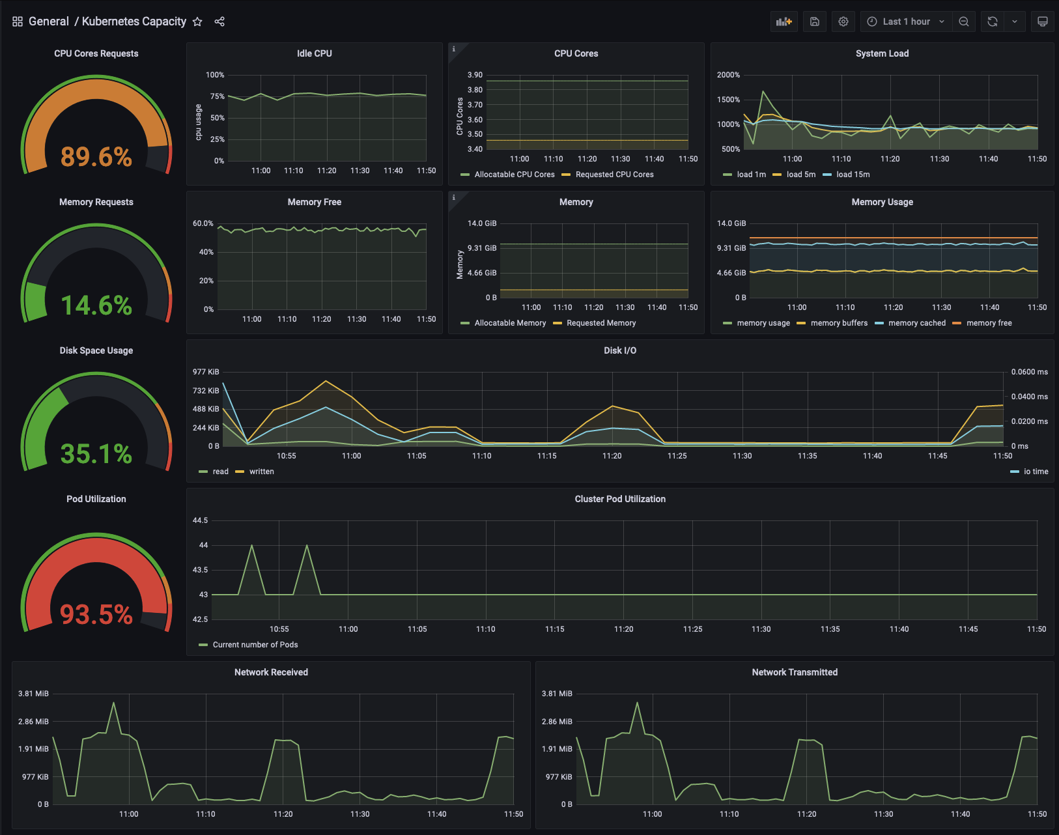Share dashboard via the share icon
Viewport: 1059px width, 835px height.
219,21
